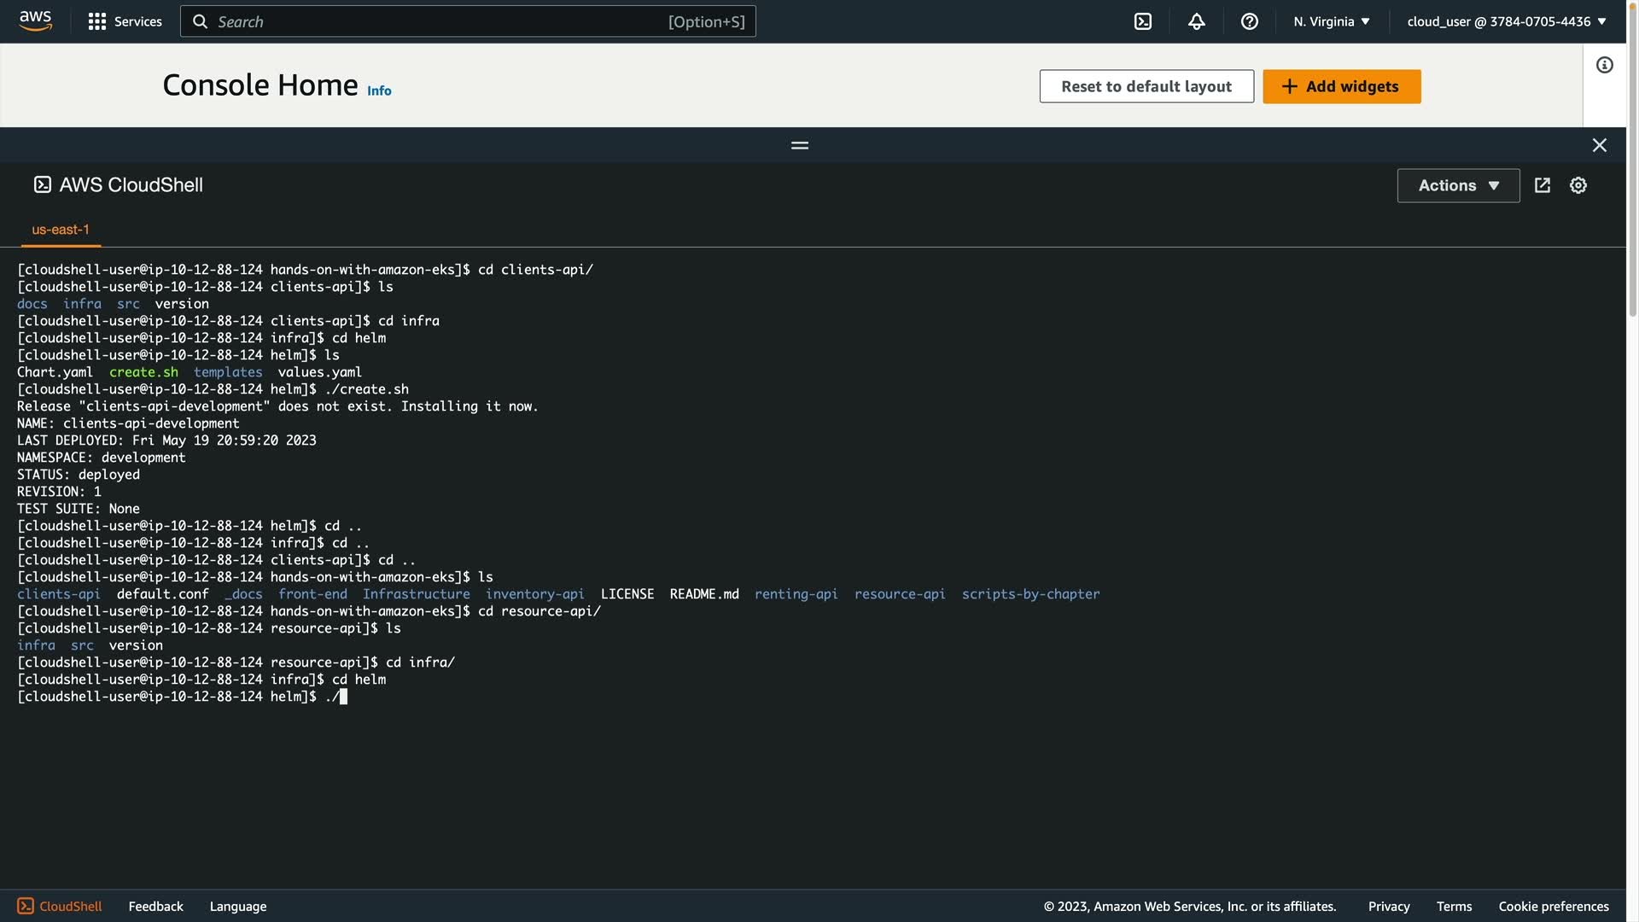Select the us-east-1 terminal tab

(x=61, y=230)
